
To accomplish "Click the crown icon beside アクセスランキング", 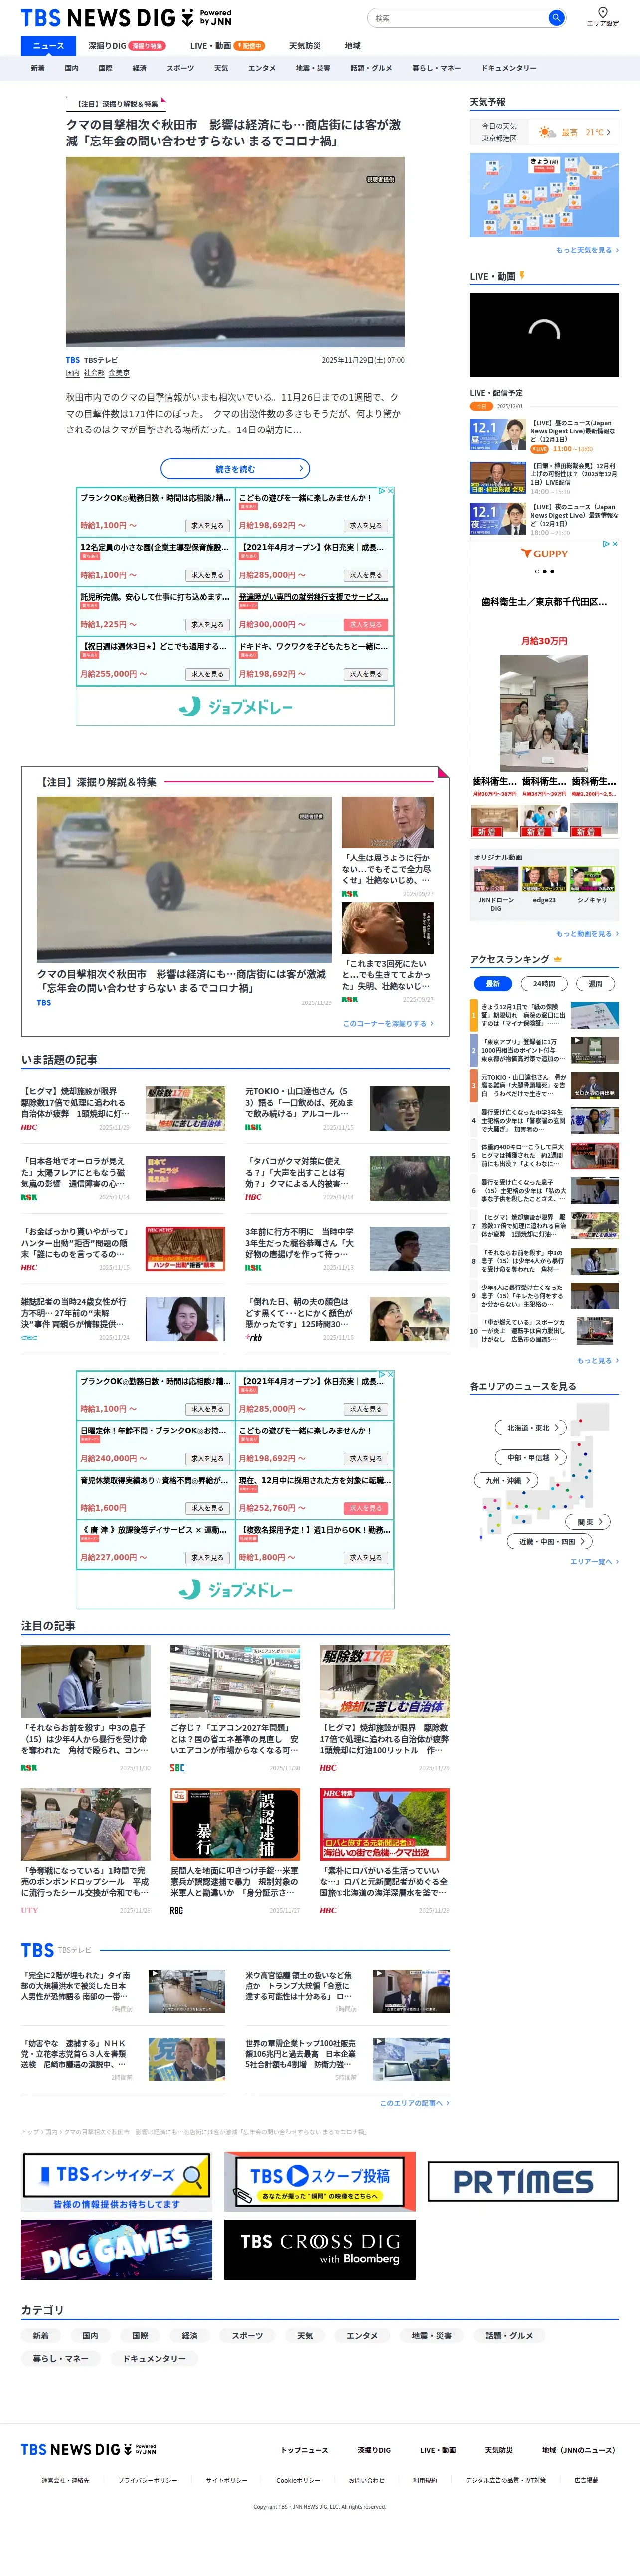I will click(x=558, y=959).
